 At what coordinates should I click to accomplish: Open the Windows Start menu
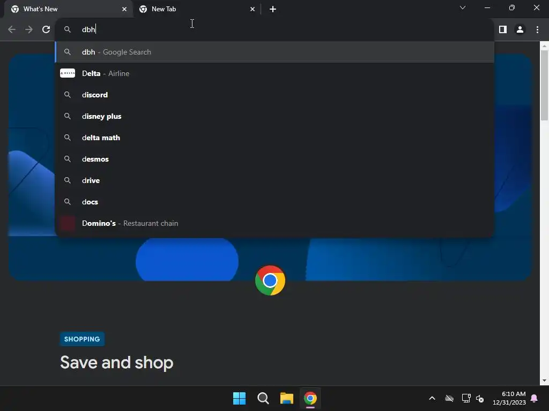click(x=240, y=398)
